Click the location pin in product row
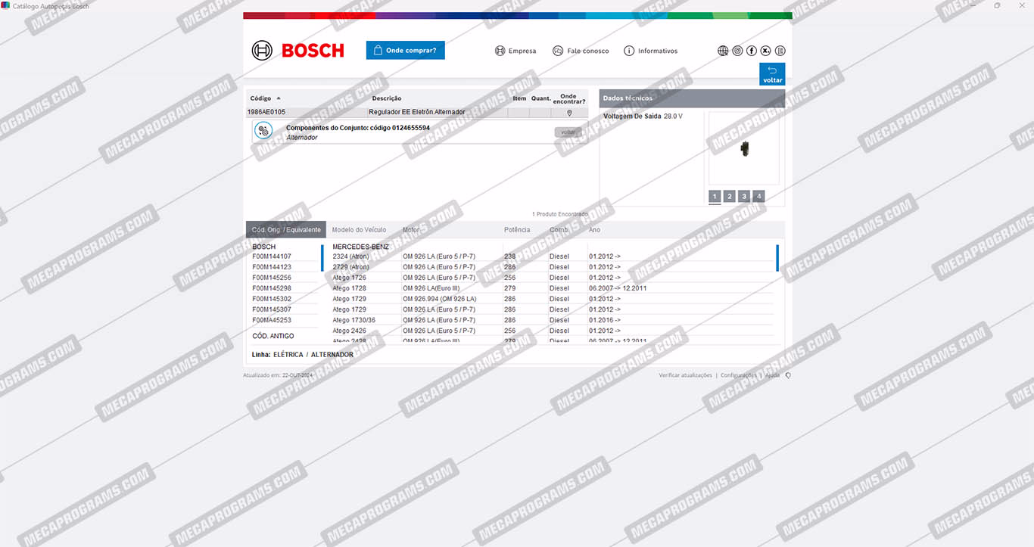Viewport: 1034px width, 547px height. pos(569,113)
